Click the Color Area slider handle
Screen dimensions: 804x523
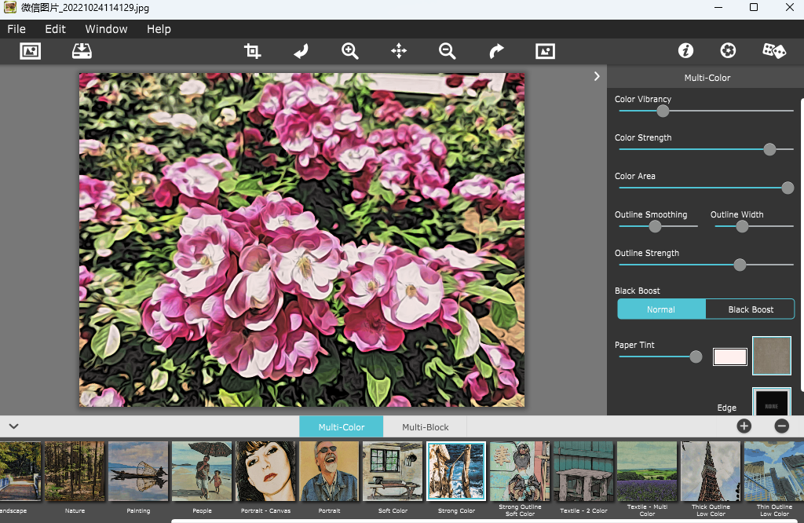[x=788, y=188]
